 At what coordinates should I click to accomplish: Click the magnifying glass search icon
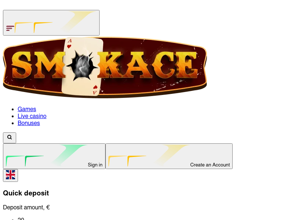(10, 137)
